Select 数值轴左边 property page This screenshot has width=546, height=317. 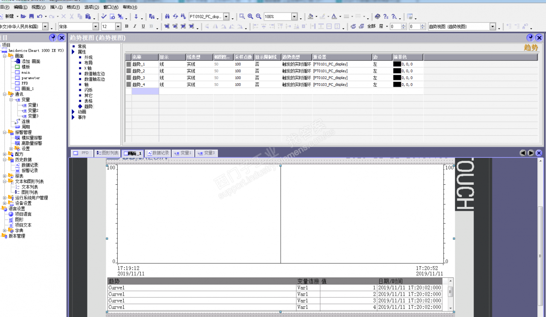(94, 74)
